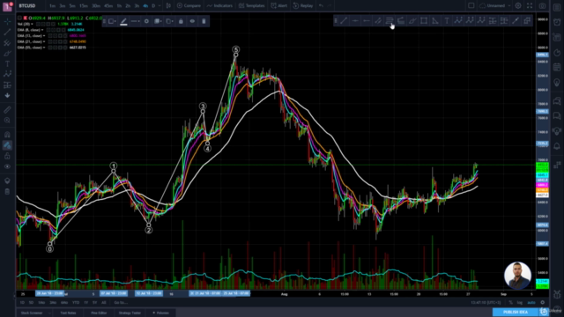
Task: Select the 4h timeframe
Action: coord(145,6)
